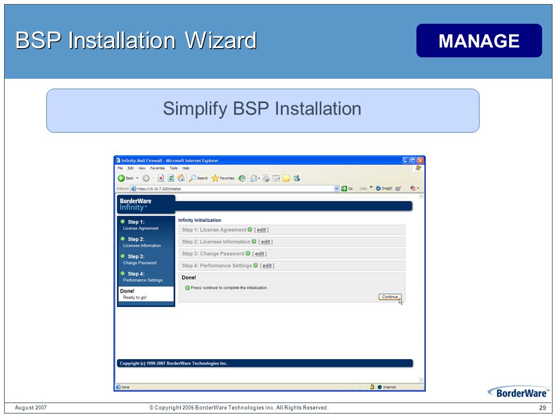Click the IE title bar page icon
The image size is (556, 417).
coord(118,160)
